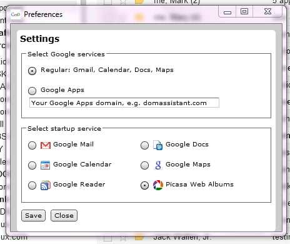Screen dimensions: 290x244
Task: Click the Google Maps label text
Action: tap(188, 165)
